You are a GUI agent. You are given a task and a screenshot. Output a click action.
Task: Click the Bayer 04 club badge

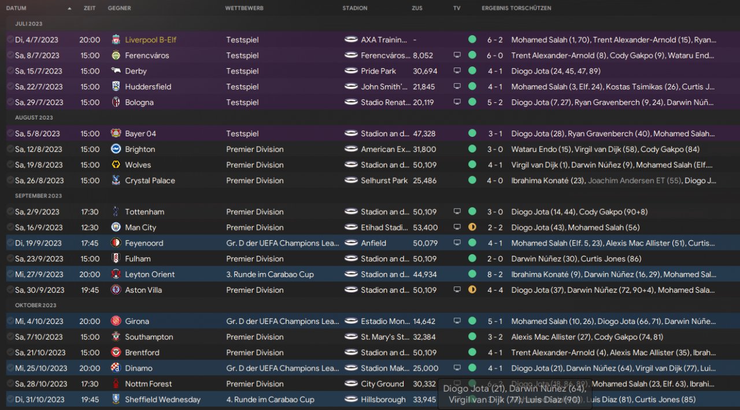[x=116, y=133]
